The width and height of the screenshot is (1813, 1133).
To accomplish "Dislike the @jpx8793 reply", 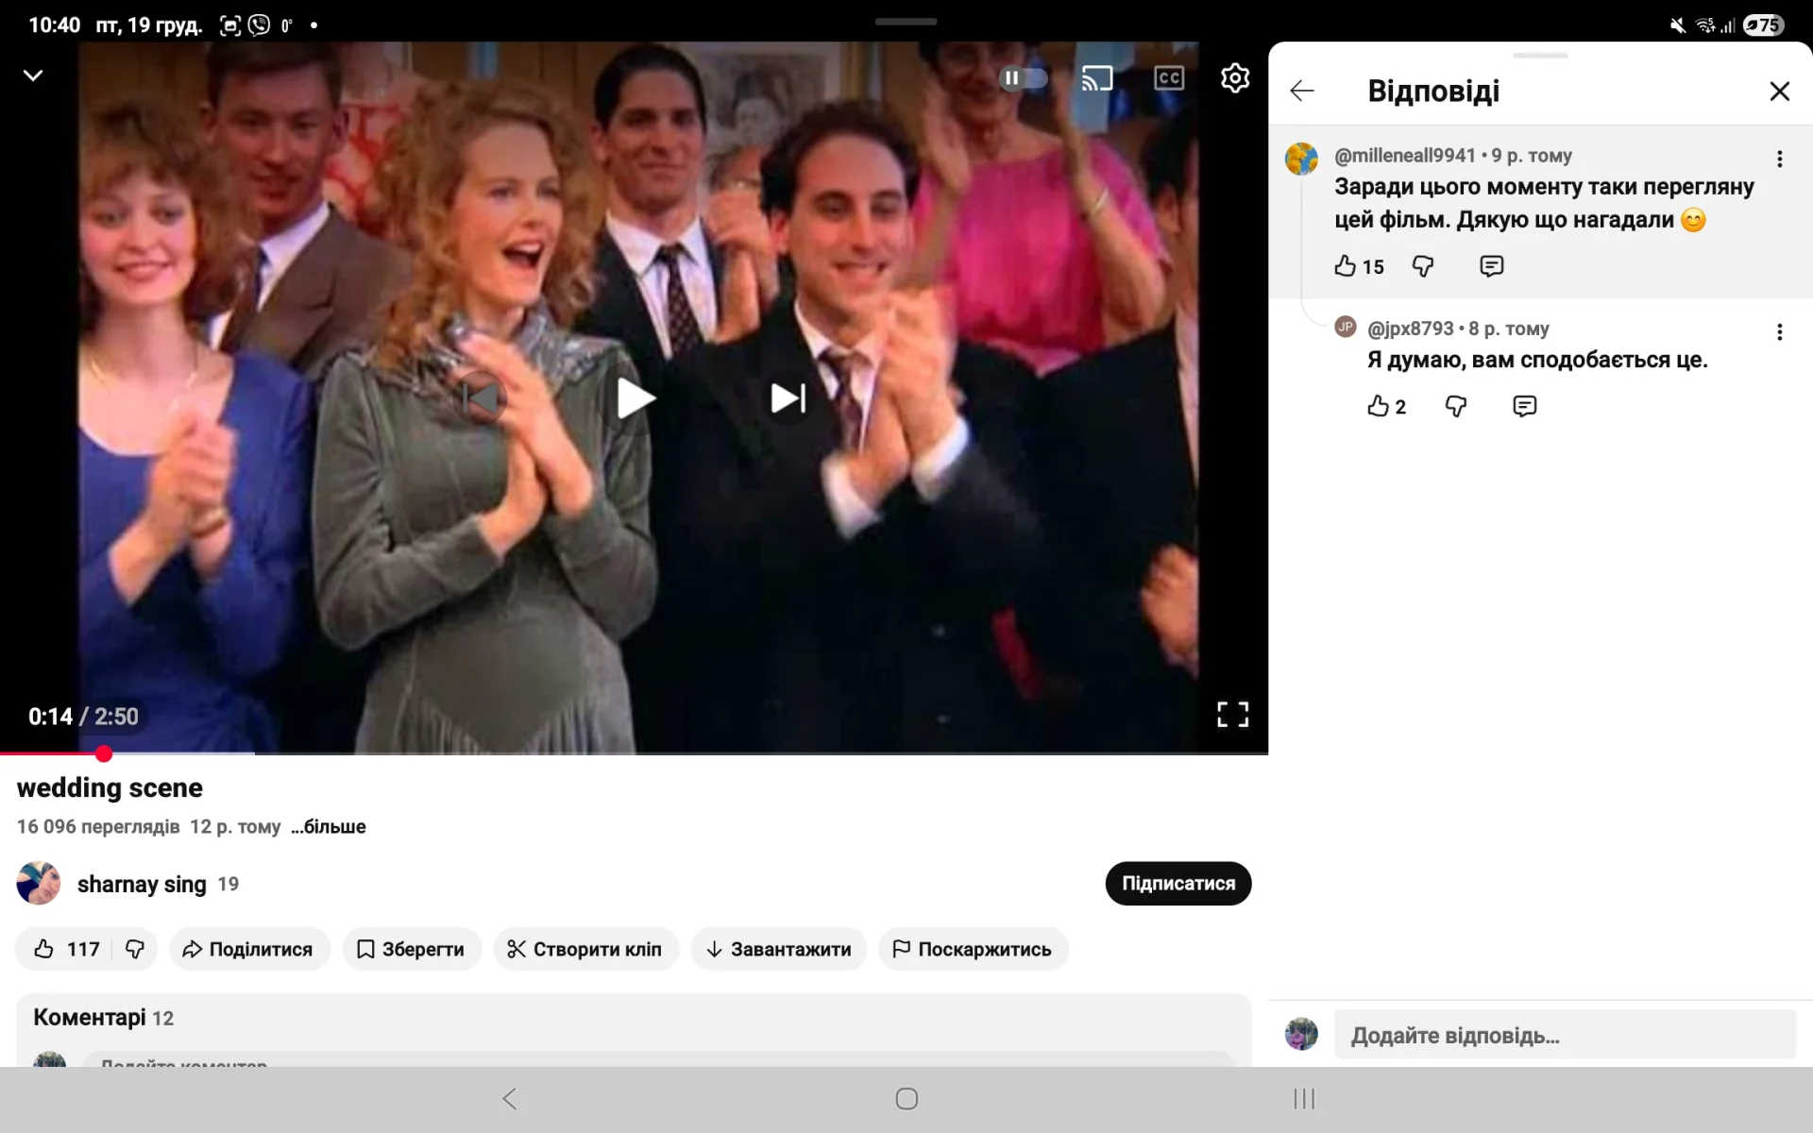I will click(x=1455, y=407).
